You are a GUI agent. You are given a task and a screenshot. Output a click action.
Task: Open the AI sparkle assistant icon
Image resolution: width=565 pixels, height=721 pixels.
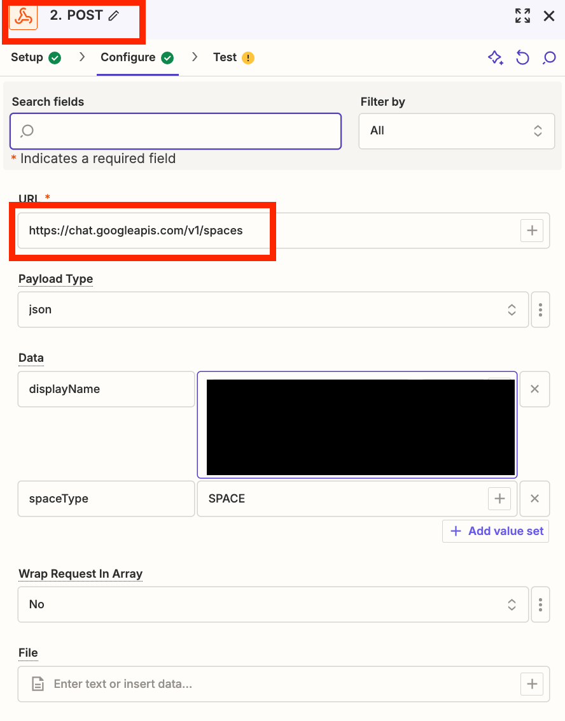tap(495, 57)
